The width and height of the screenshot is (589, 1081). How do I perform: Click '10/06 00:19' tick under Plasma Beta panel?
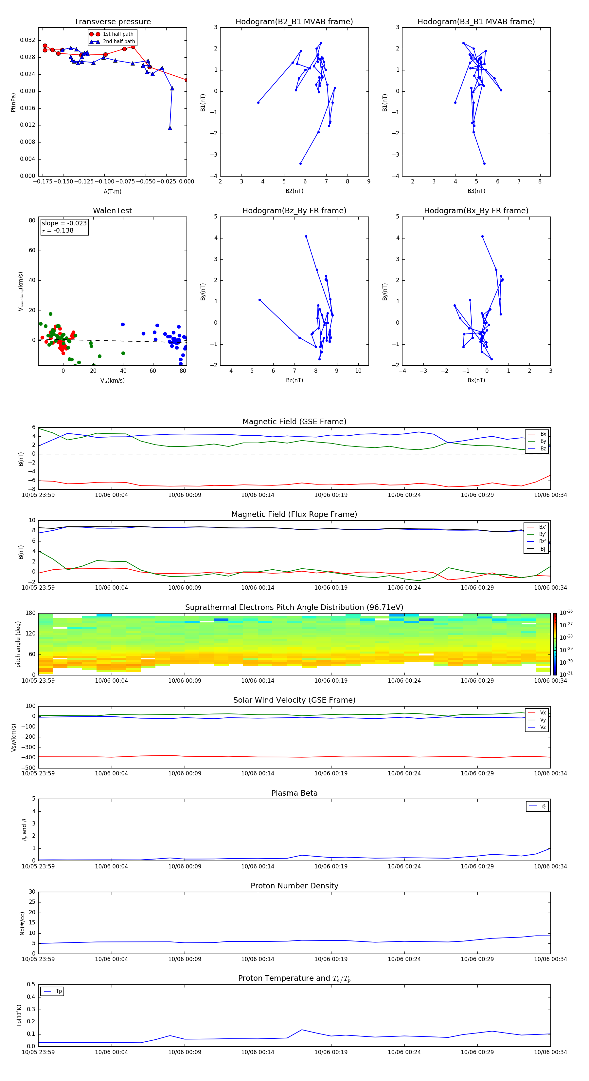[x=331, y=866]
